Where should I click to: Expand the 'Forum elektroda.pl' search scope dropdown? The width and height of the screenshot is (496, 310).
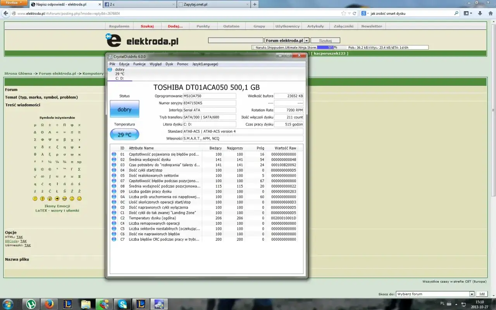[307, 40]
